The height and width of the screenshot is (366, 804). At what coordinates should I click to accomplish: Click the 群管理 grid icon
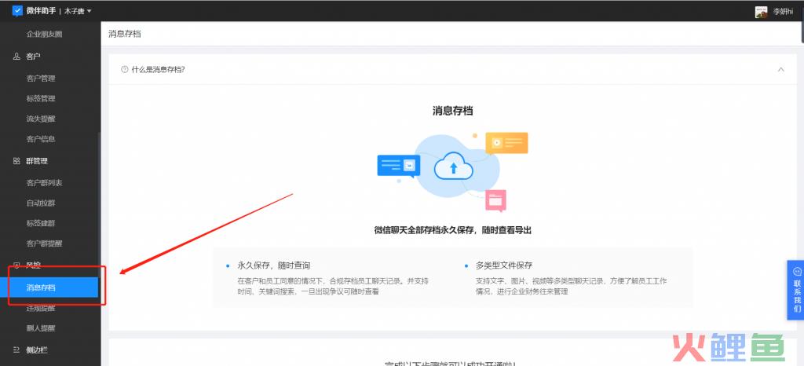(16, 161)
